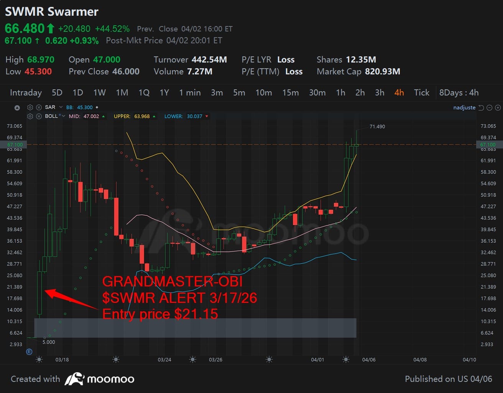The height and width of the screenshot is (393, 503).
Task: Click the Turnover value 442.54M
Action: [209, 60]
